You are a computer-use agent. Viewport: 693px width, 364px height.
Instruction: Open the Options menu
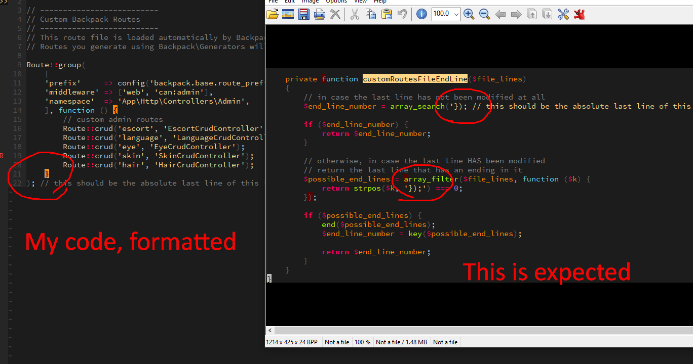coord(336,2)
